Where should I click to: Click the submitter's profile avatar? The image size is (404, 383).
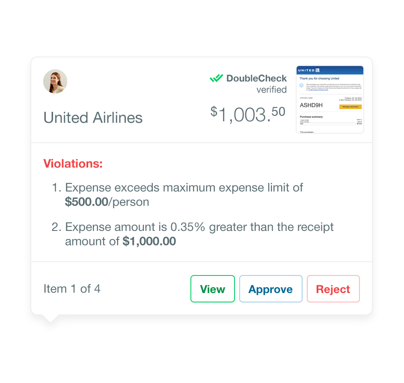coord(55,81)
